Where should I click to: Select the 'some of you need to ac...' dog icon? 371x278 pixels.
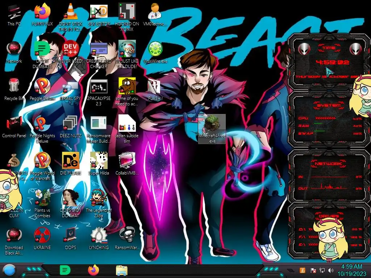[127, 92]
